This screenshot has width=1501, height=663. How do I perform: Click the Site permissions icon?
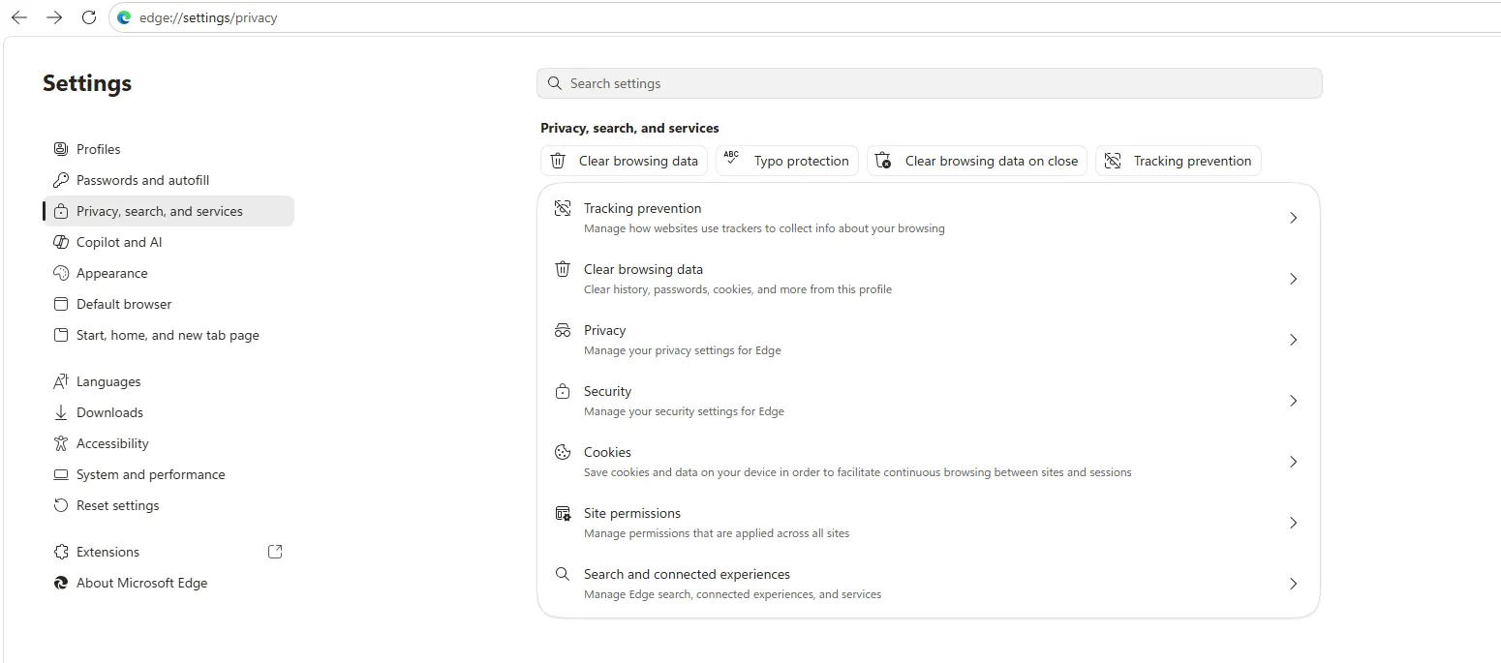tap(563, 513)
